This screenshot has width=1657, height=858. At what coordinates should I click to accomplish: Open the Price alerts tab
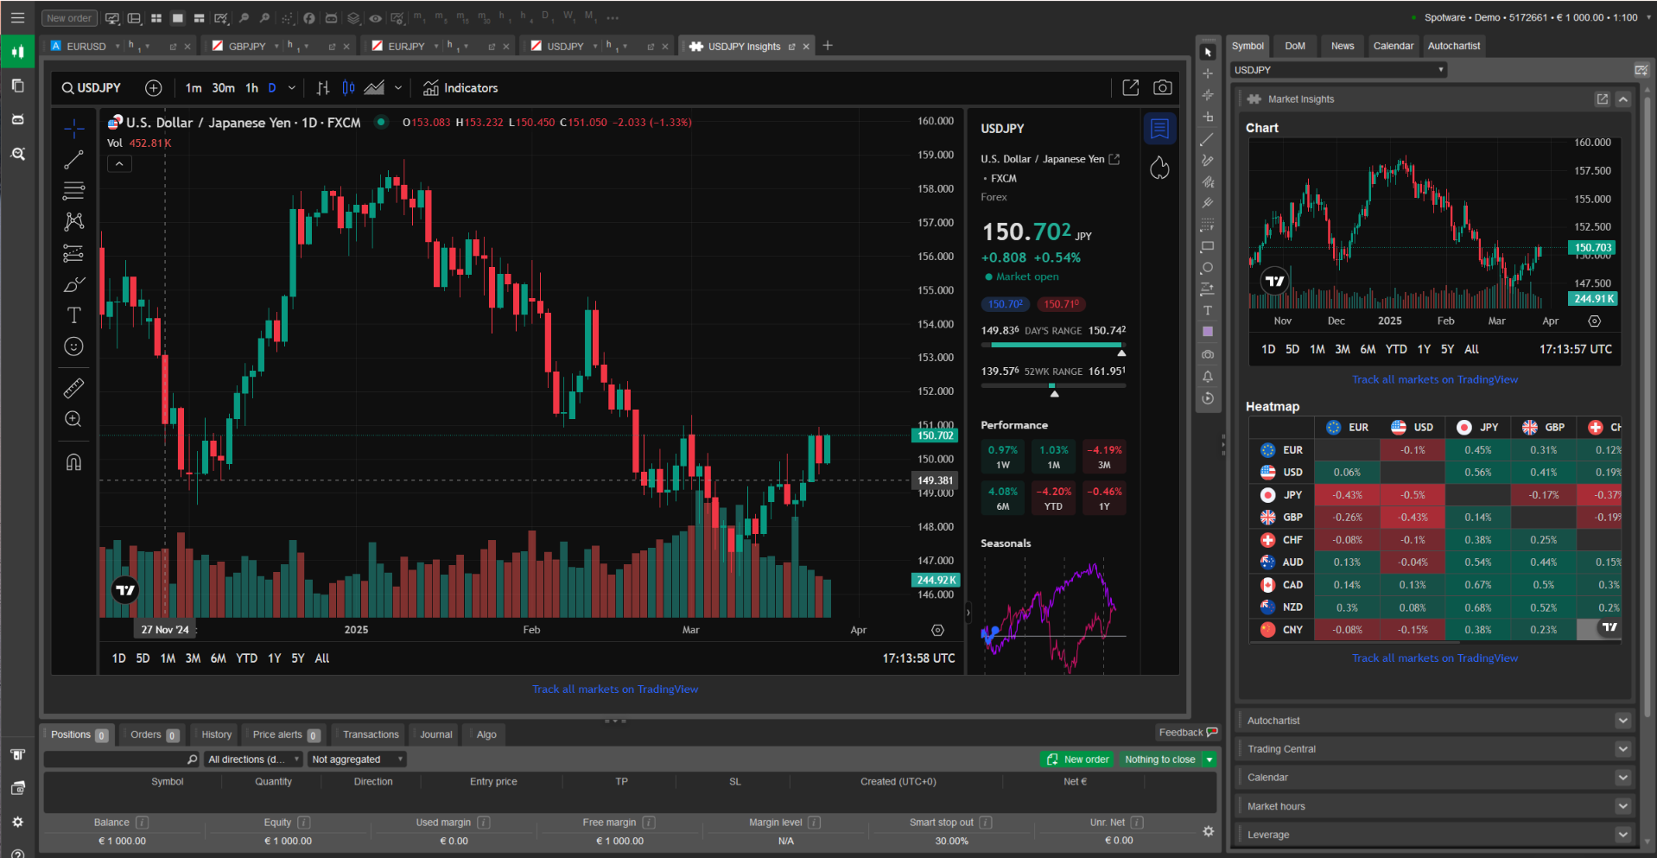[285, 734]
